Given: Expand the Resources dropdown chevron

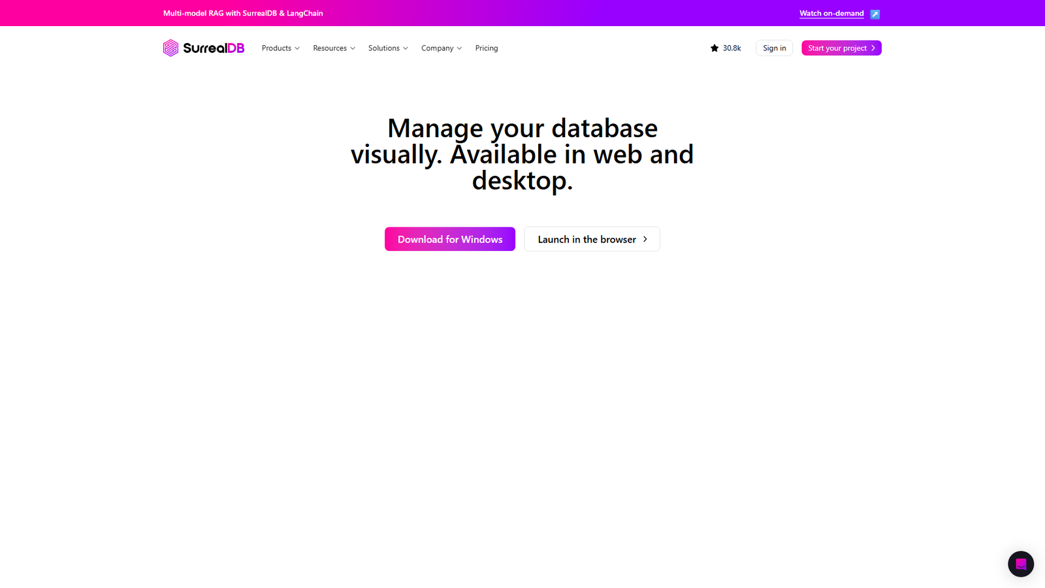Looking at the screenshot, I should (x=353, y=48).
